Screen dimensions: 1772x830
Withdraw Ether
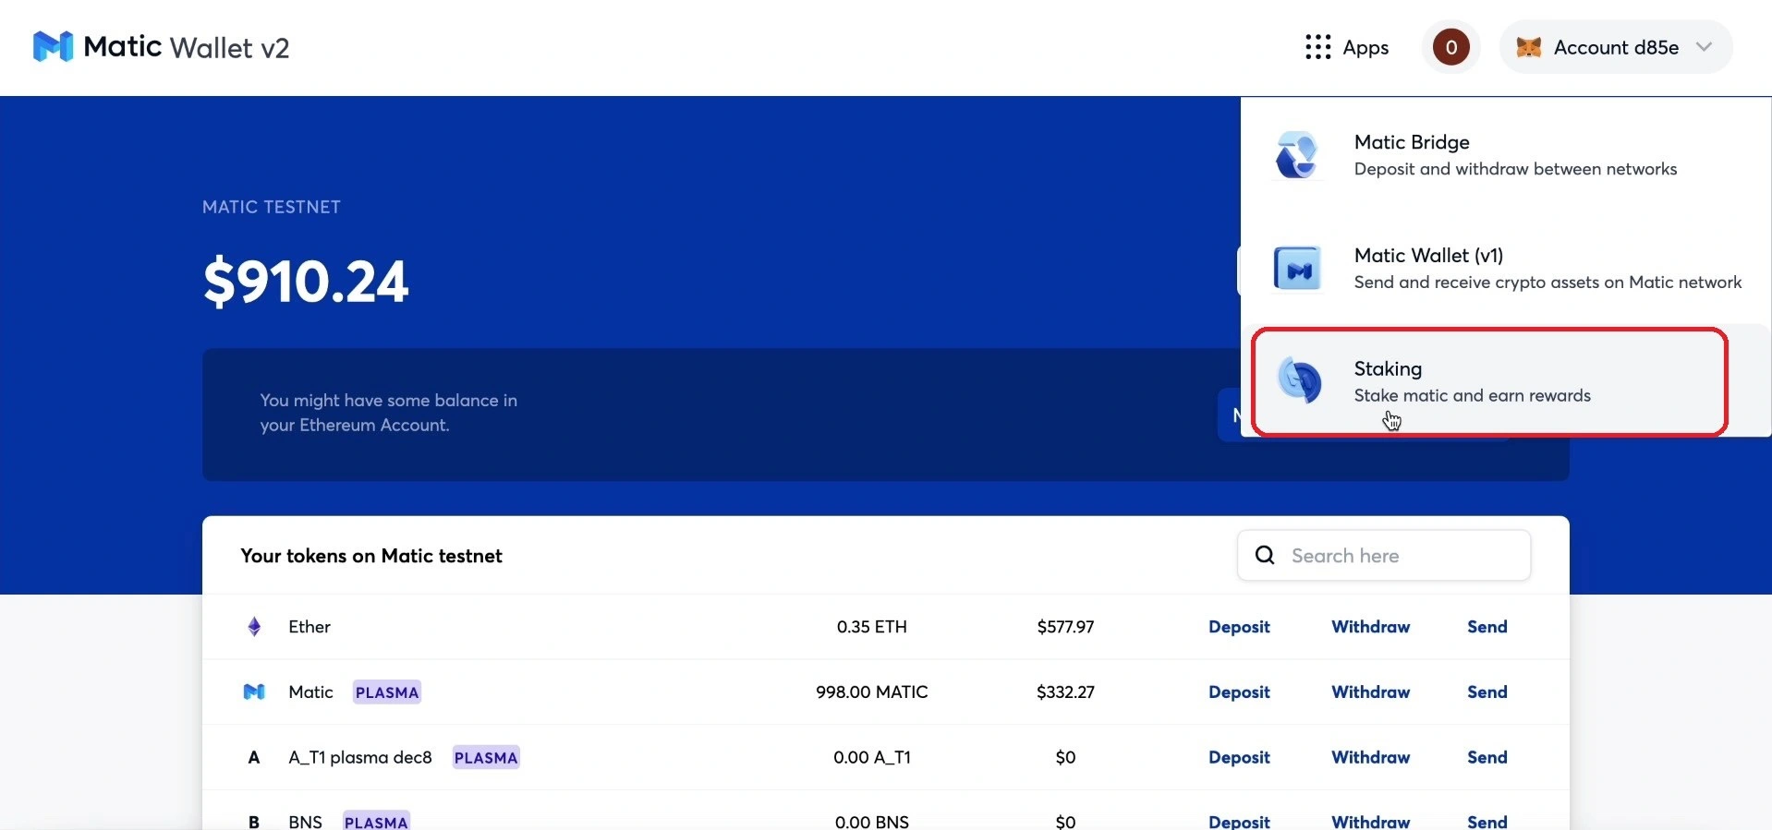tap(1370, 627)
